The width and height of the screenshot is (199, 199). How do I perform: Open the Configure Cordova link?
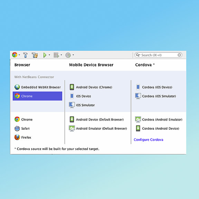(x=149, y=140)
